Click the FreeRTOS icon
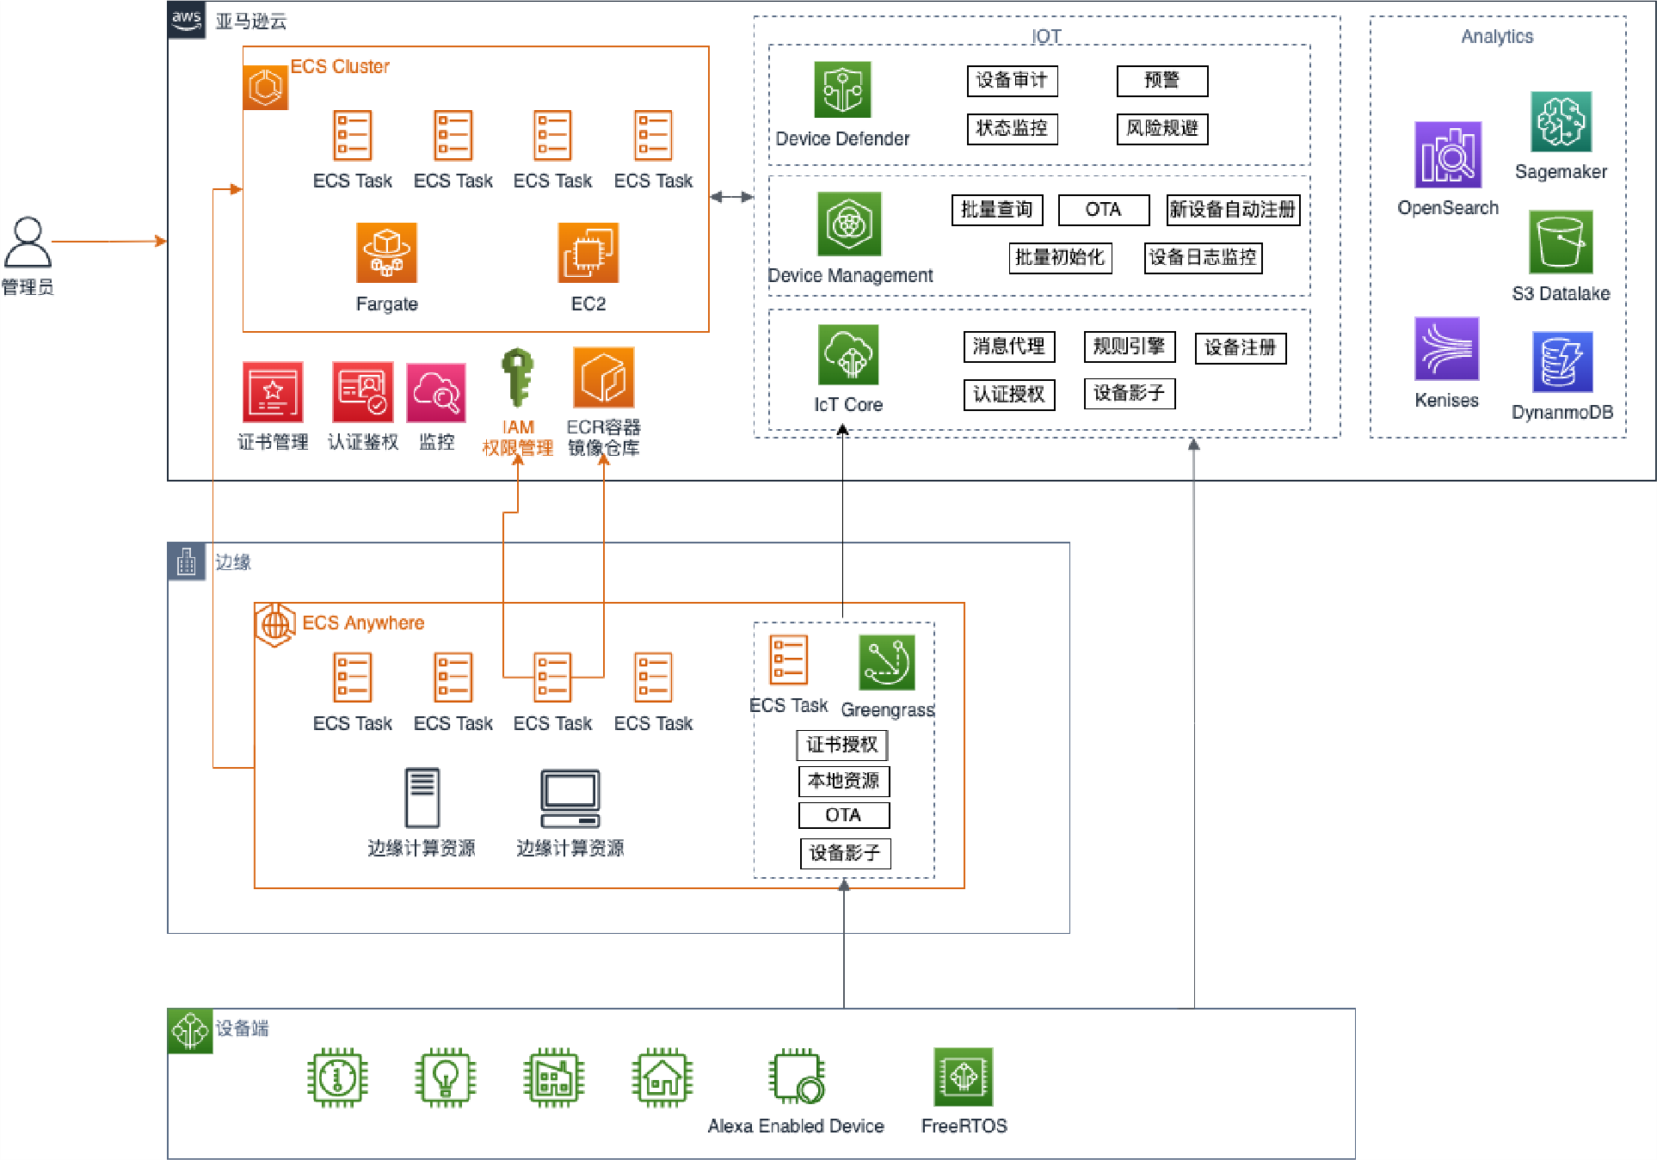 [x=964, y=1077]
